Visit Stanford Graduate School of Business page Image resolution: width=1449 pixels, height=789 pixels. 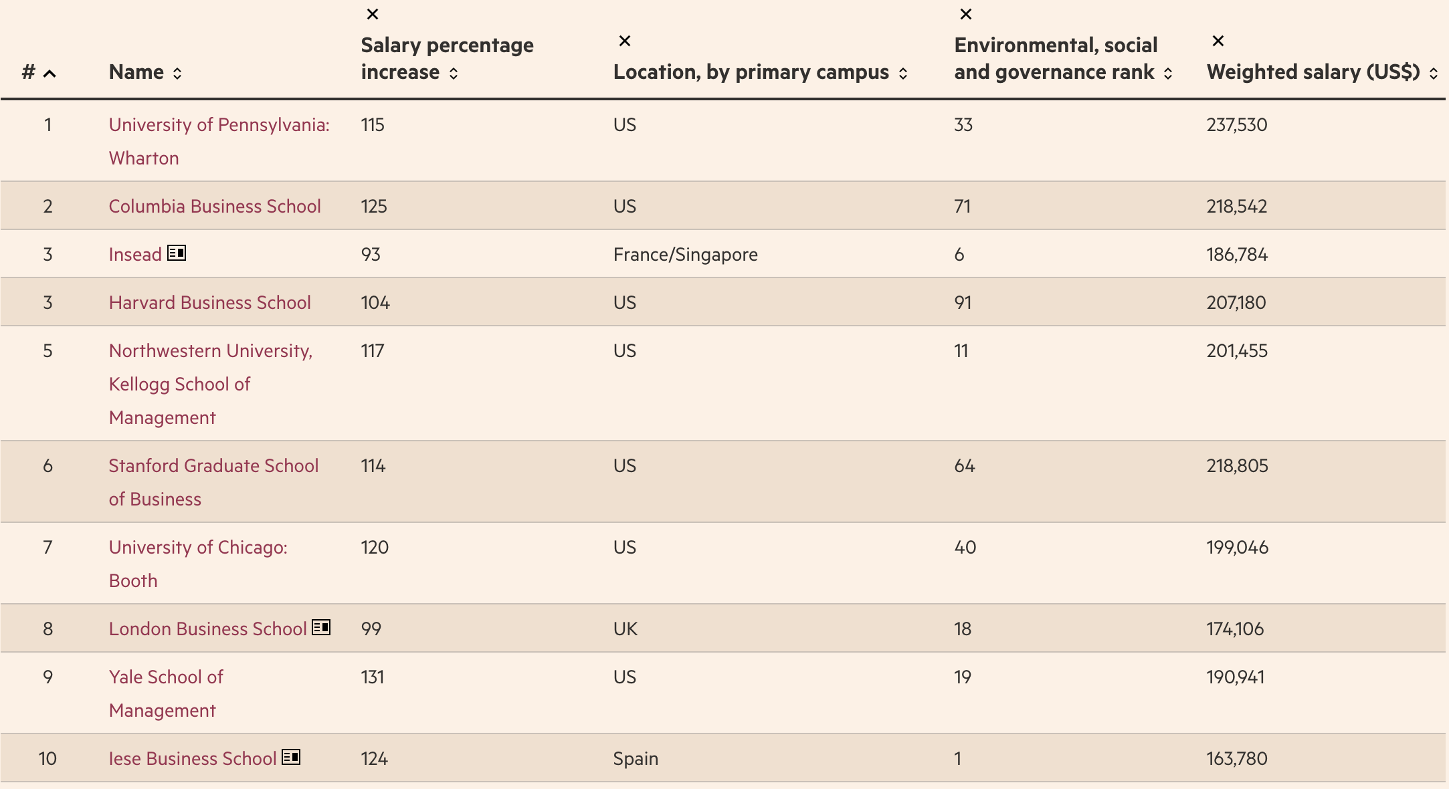tap(213, 466)
